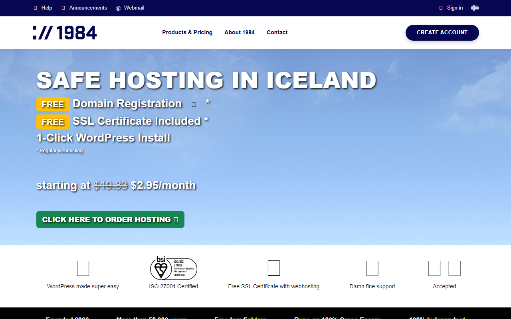The width and height of the screenshot is (511, 319).
Task: Open the Products & Pricing menu
Action: [187, 32]
